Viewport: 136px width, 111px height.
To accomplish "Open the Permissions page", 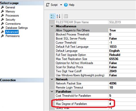I will (x=13, y=36).
